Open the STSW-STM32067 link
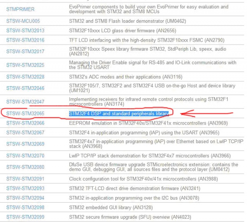This screenshot has width=247, height=222. (x=25, y=132)
